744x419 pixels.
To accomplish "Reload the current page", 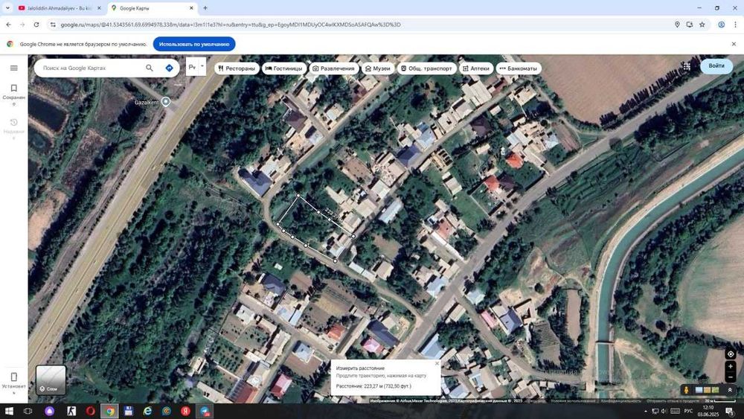I will click(36, 25).
